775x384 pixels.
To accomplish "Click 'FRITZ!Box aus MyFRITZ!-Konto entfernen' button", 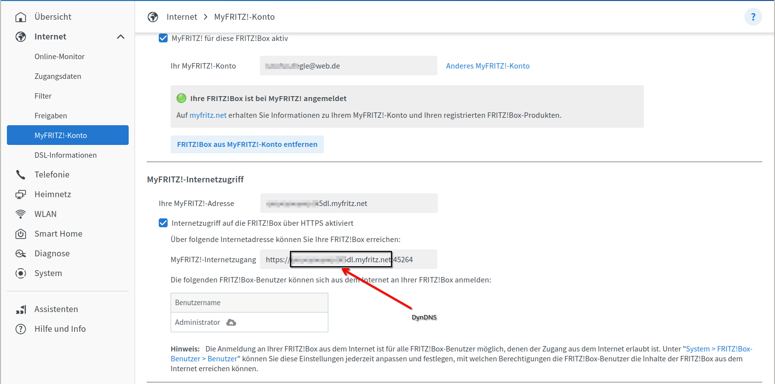I will pos(247,144).
